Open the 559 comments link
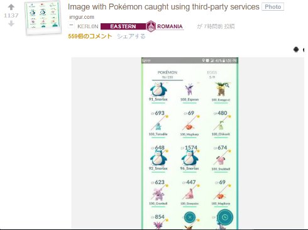Image resolution: width=308 pixels, height=230 pixels. tap(90, 36)
